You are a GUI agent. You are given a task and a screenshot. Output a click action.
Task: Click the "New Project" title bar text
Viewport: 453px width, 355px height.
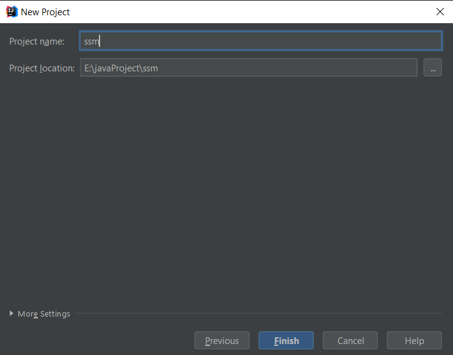click(x=45, y=12)
